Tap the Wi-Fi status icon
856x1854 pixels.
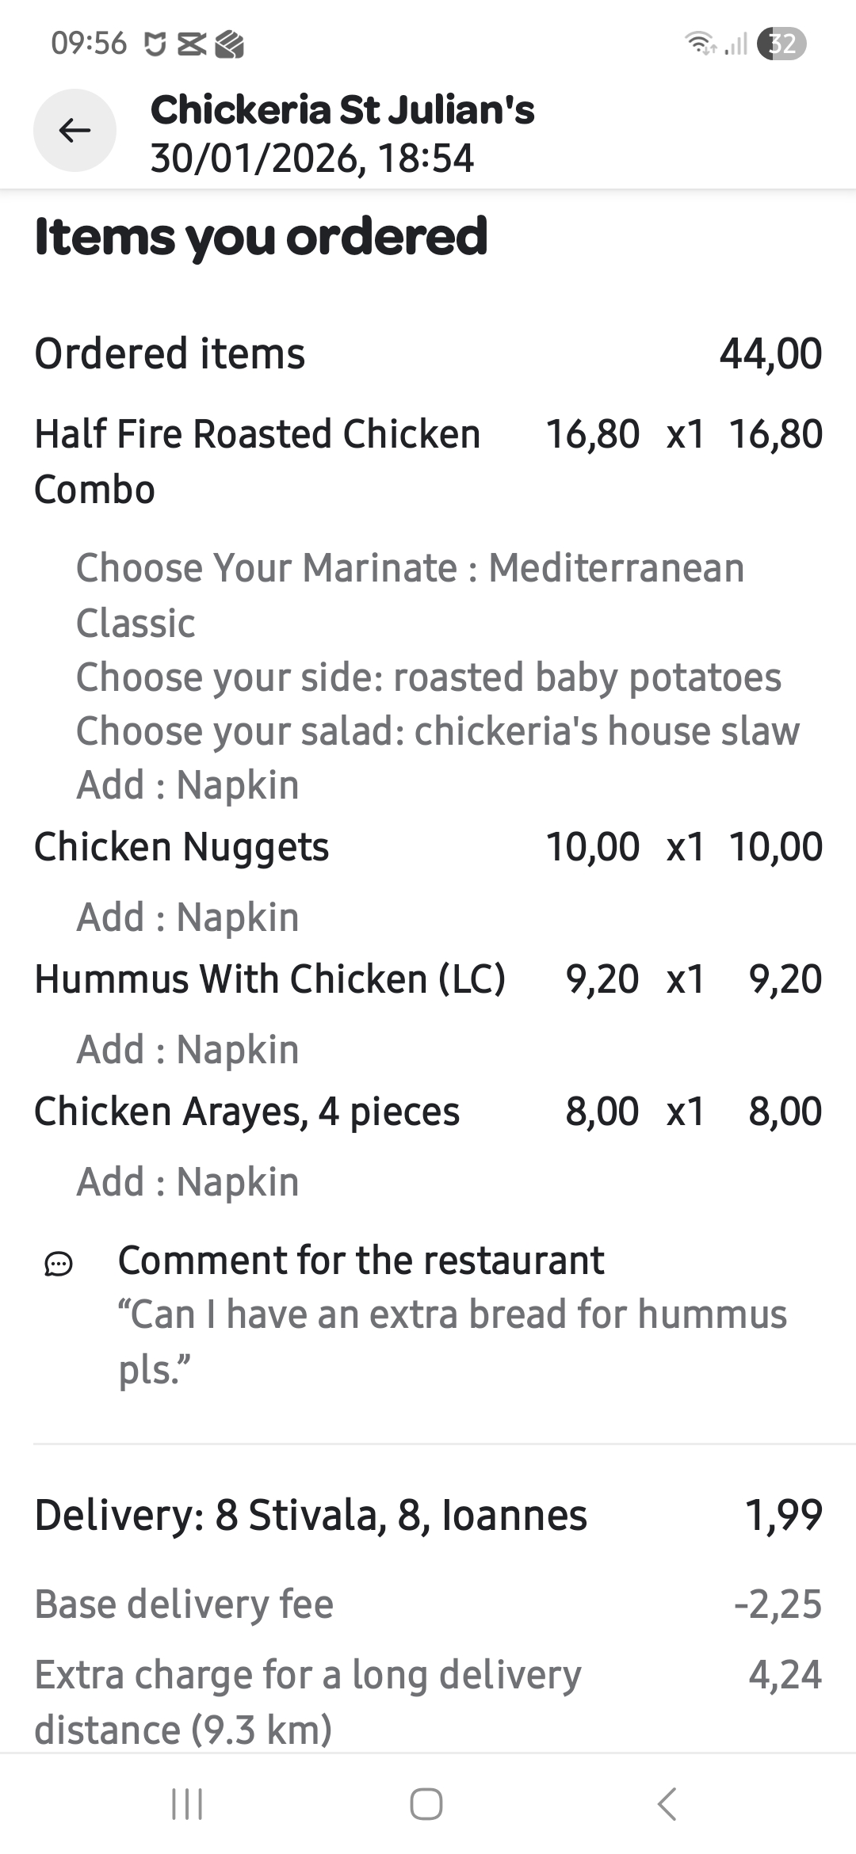700,44
